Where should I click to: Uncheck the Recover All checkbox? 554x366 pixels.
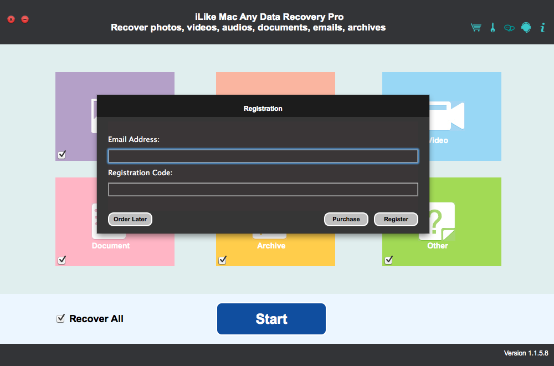click(61, 319)
